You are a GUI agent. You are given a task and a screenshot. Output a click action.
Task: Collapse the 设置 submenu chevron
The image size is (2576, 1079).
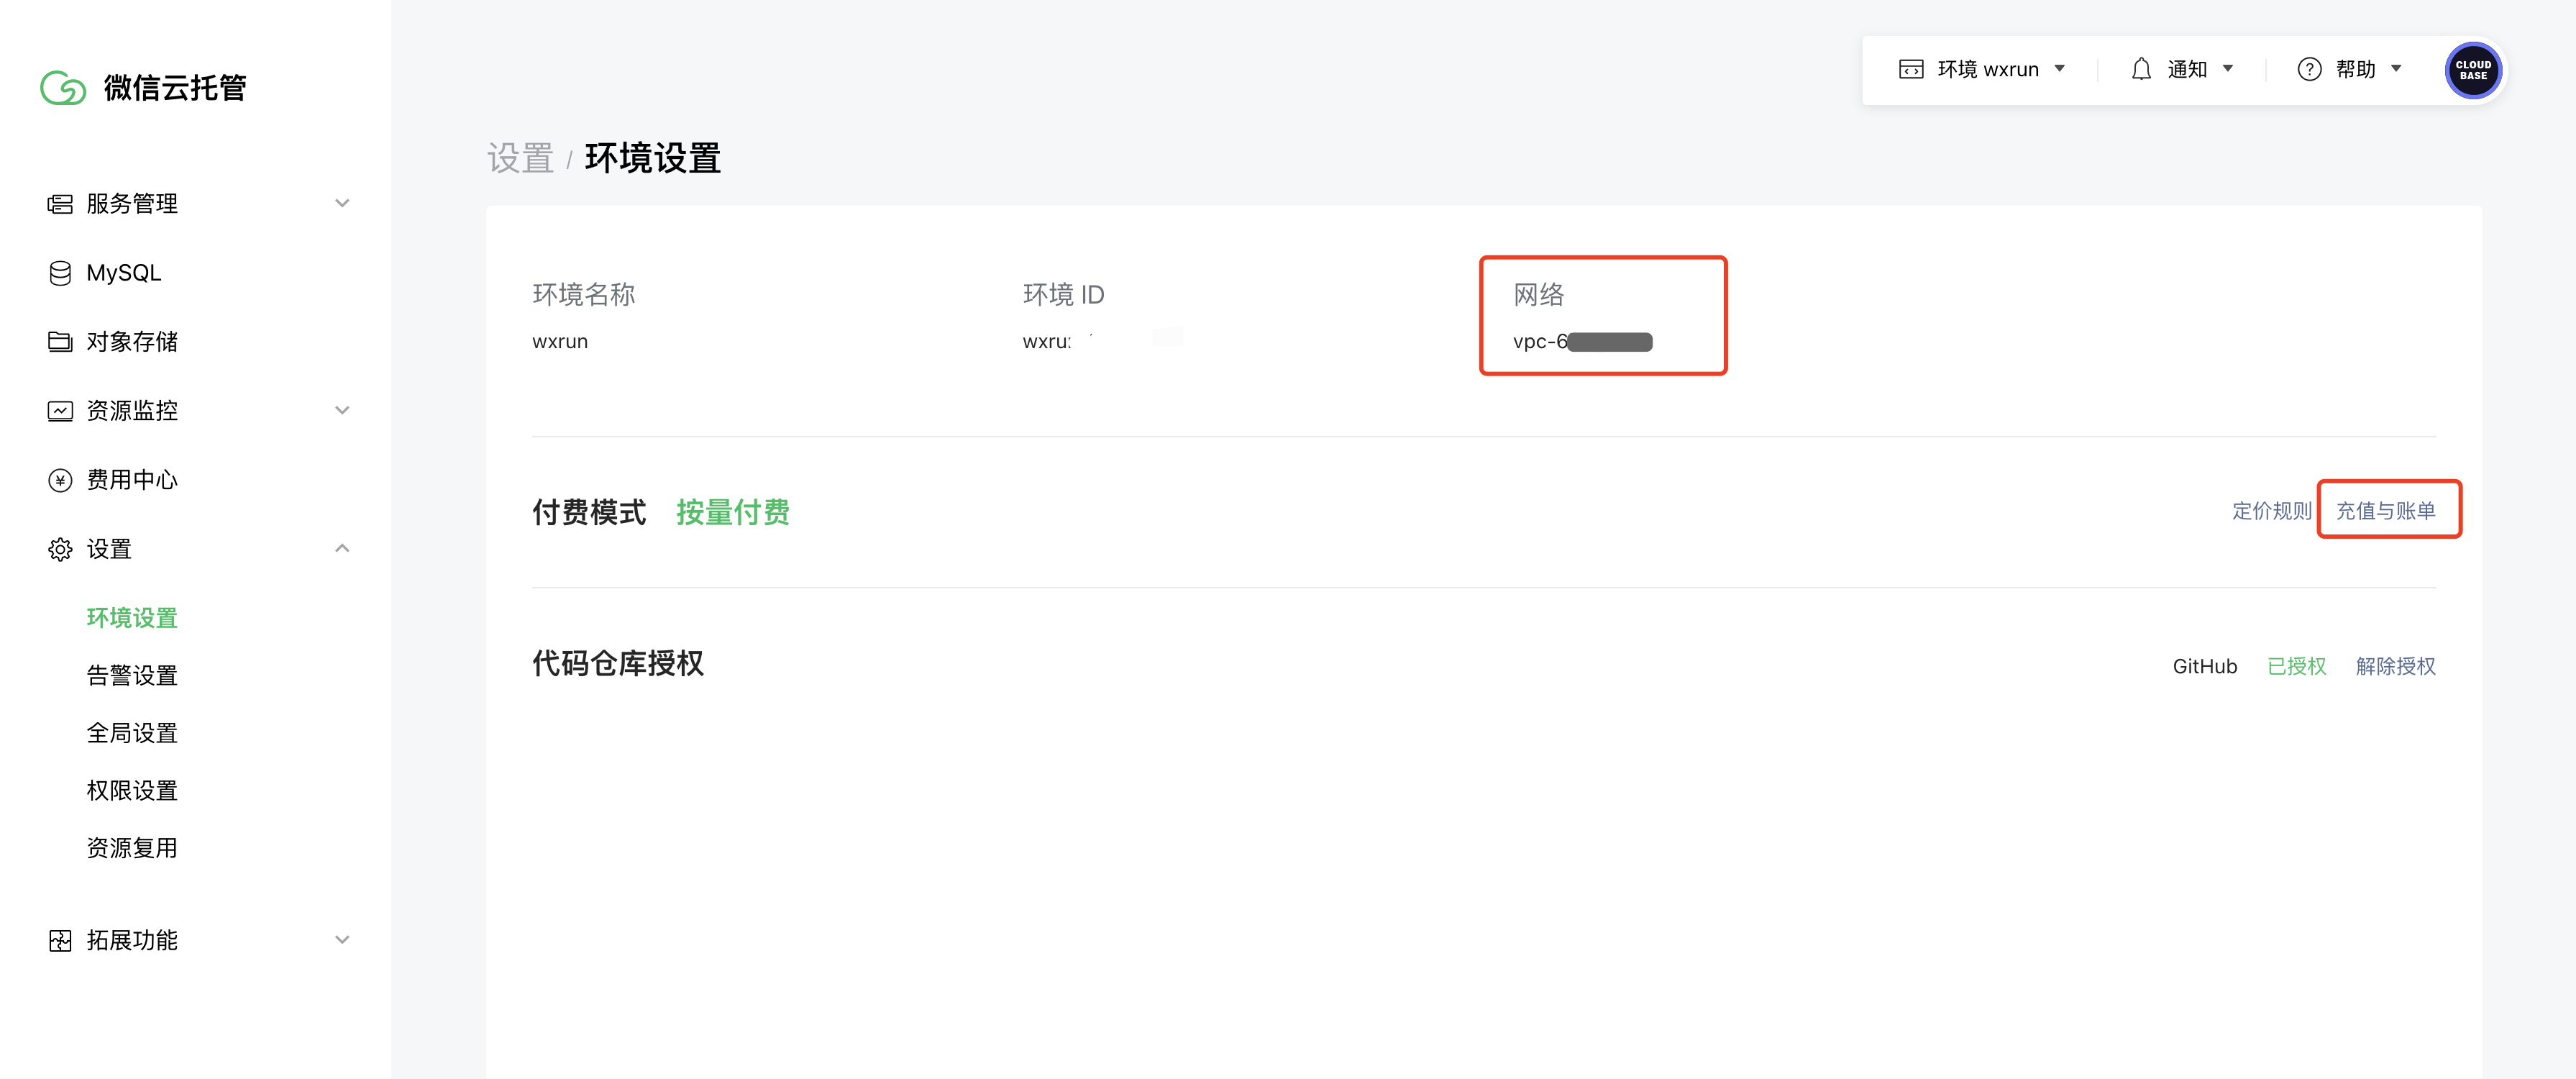[342, 548]
